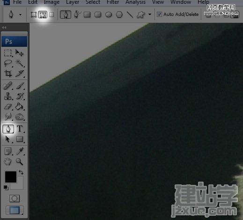This screenshot has height=220, width=243.
Task: Choose Line tool in options bar
Action: tap(130, 15)
